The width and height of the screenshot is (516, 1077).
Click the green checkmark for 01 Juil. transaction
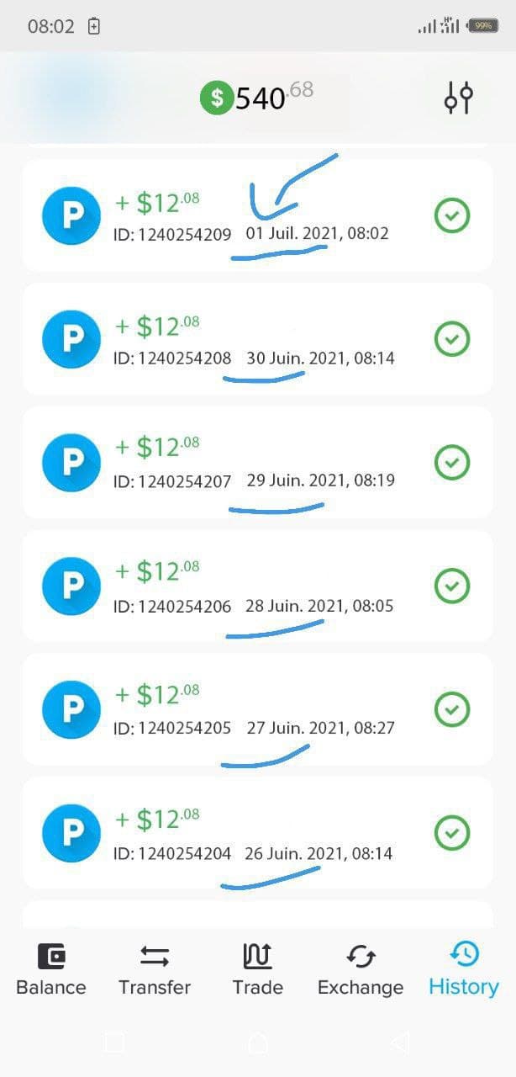pyautogui.click(x=452, y=215)
